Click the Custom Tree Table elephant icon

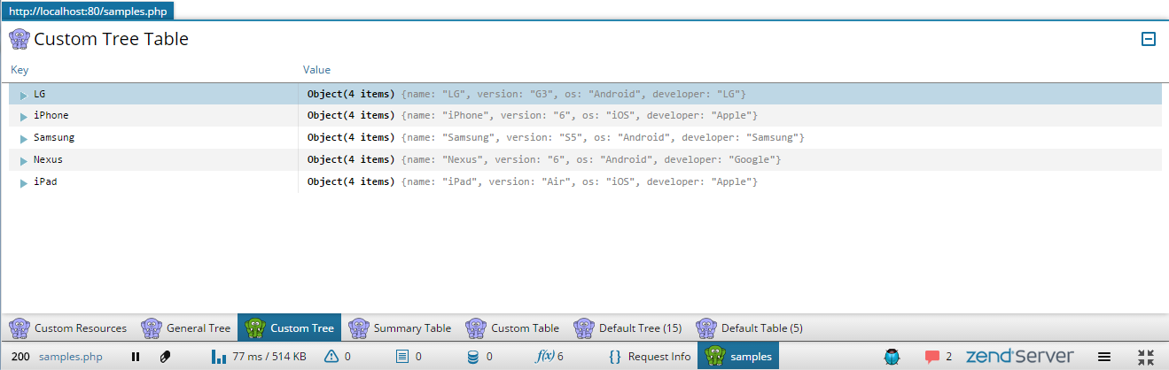(19, 39)
